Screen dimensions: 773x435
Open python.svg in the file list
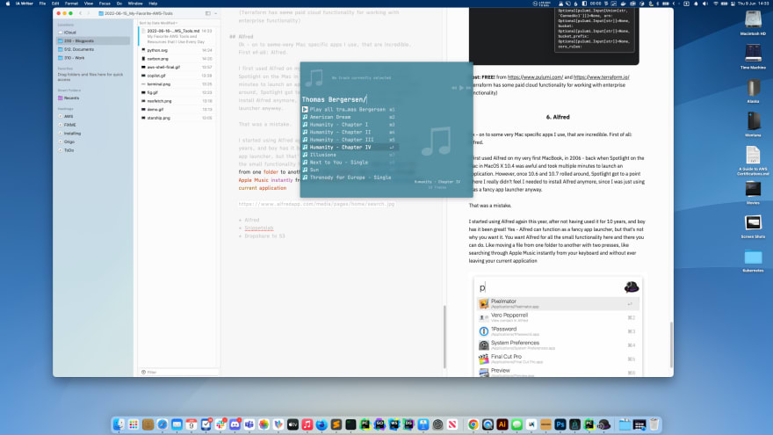(177, 50)
